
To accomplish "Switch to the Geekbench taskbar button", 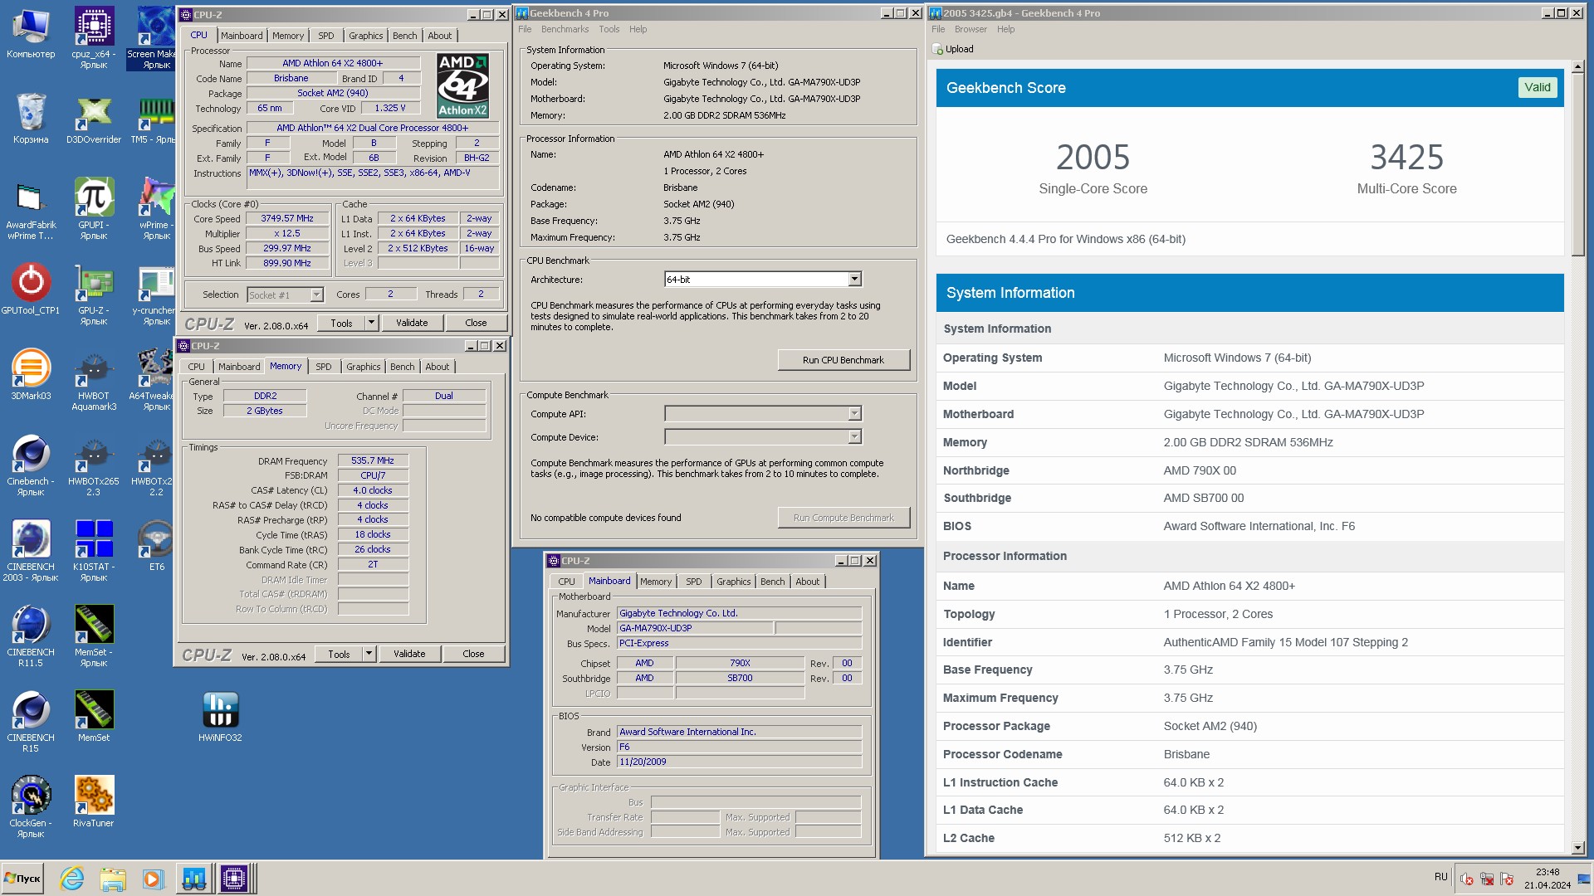I will click(x=193, y=878).
